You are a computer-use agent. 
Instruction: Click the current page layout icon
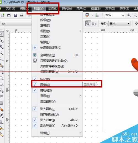click(94, 24)
